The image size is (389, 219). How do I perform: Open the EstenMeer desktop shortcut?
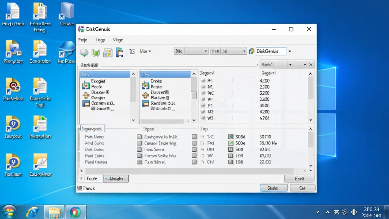click(40, 165)
